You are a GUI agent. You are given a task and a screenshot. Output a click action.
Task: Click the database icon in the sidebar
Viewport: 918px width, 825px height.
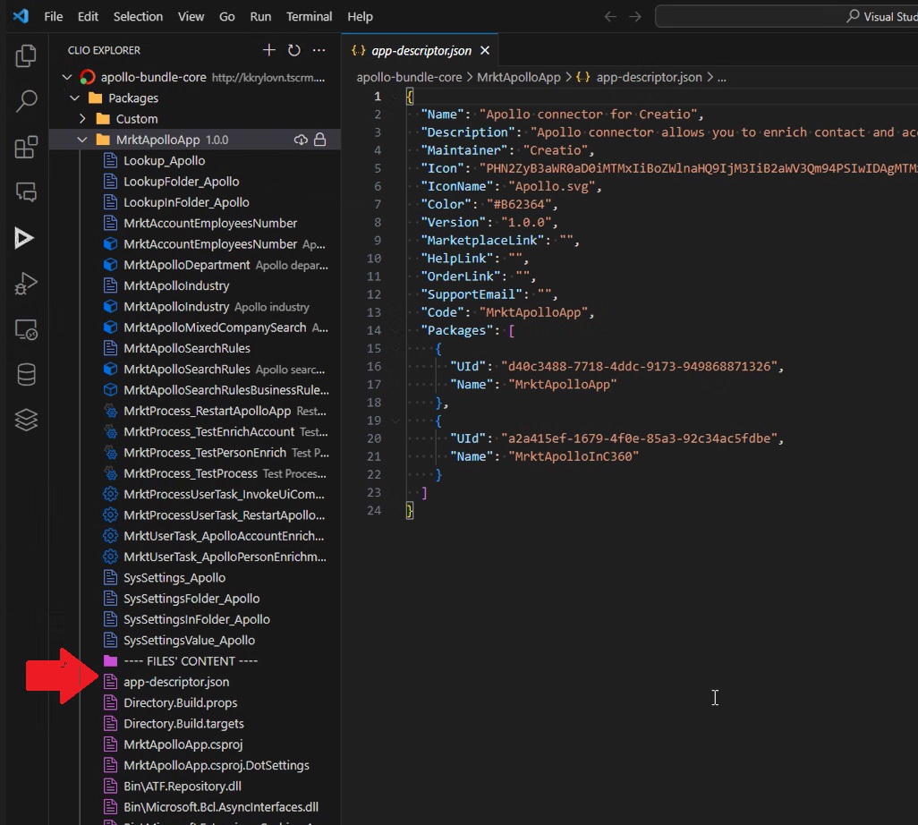point(25,373)
